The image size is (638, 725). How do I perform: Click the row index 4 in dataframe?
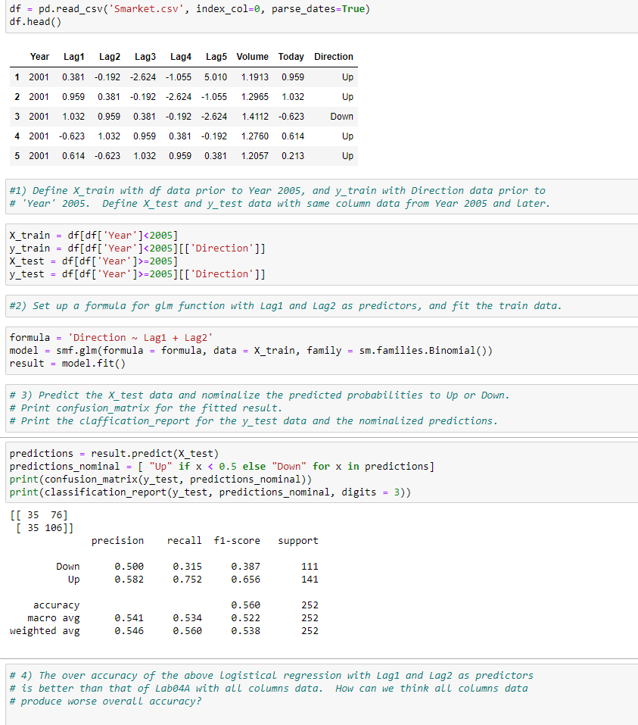click(17, 136)
